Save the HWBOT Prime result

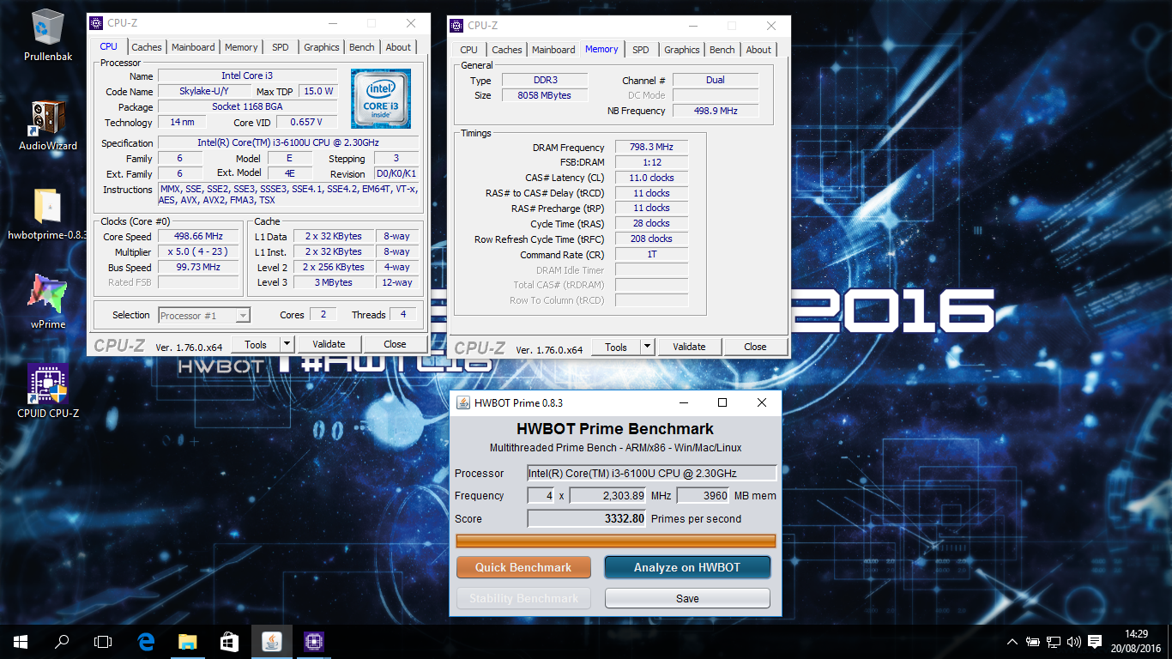click(687, 598)
